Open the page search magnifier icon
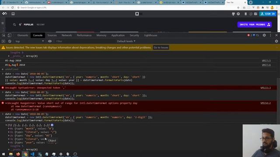The image size is (280, 157). pyautogui.click(x=14, y=24)
